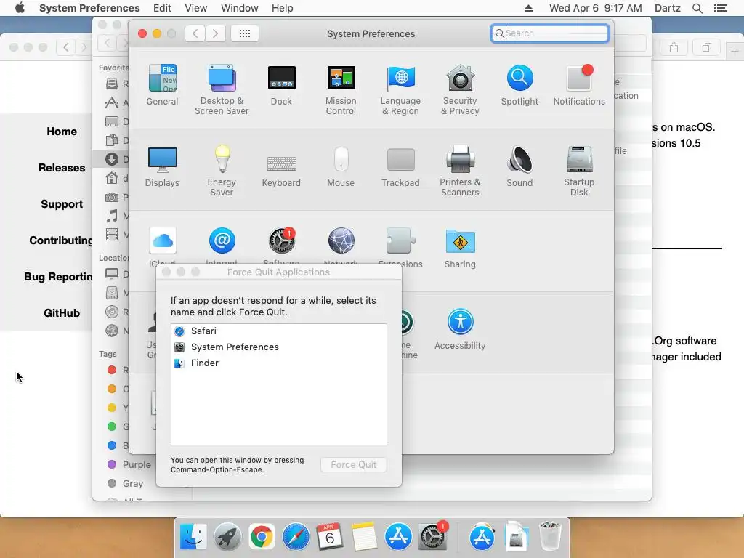Open Trash from the Dock
This screenshot has height=558, width=744.
pyautogui.click(x=550, y=536)
